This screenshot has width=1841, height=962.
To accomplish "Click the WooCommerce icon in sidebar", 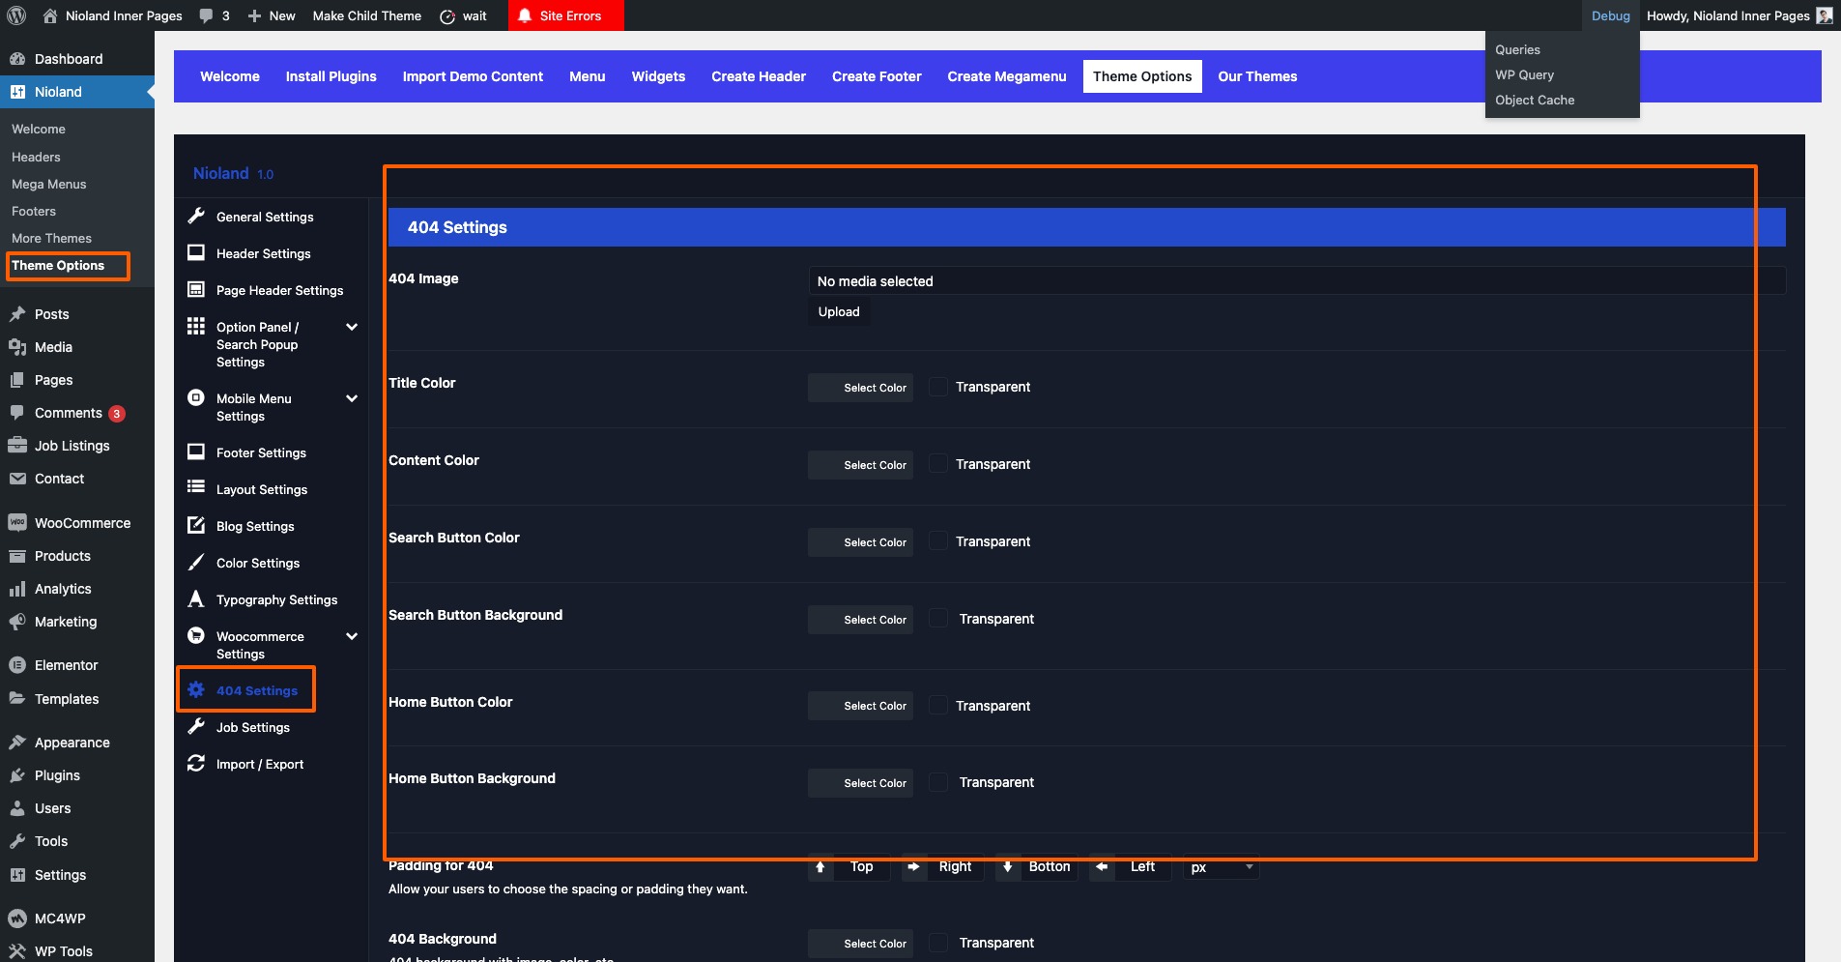I will [17, 523].
